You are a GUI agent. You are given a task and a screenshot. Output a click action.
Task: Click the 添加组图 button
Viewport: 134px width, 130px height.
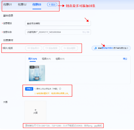click(69, 48)
